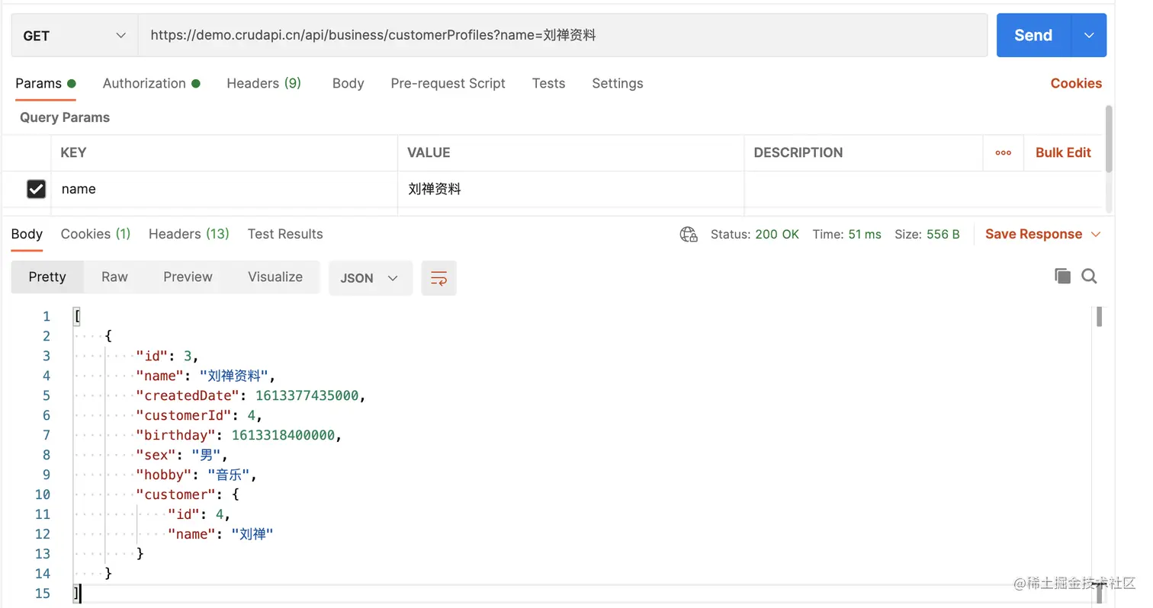Click the Status: 200 OK text
This screenshot has height=608, width=1153.
pos(755,234)
